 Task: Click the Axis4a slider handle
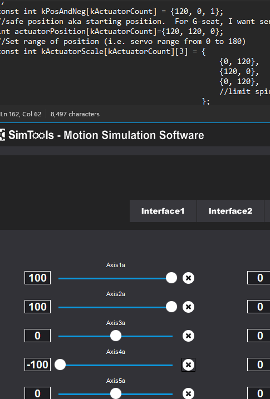click(x=60, y=364)
